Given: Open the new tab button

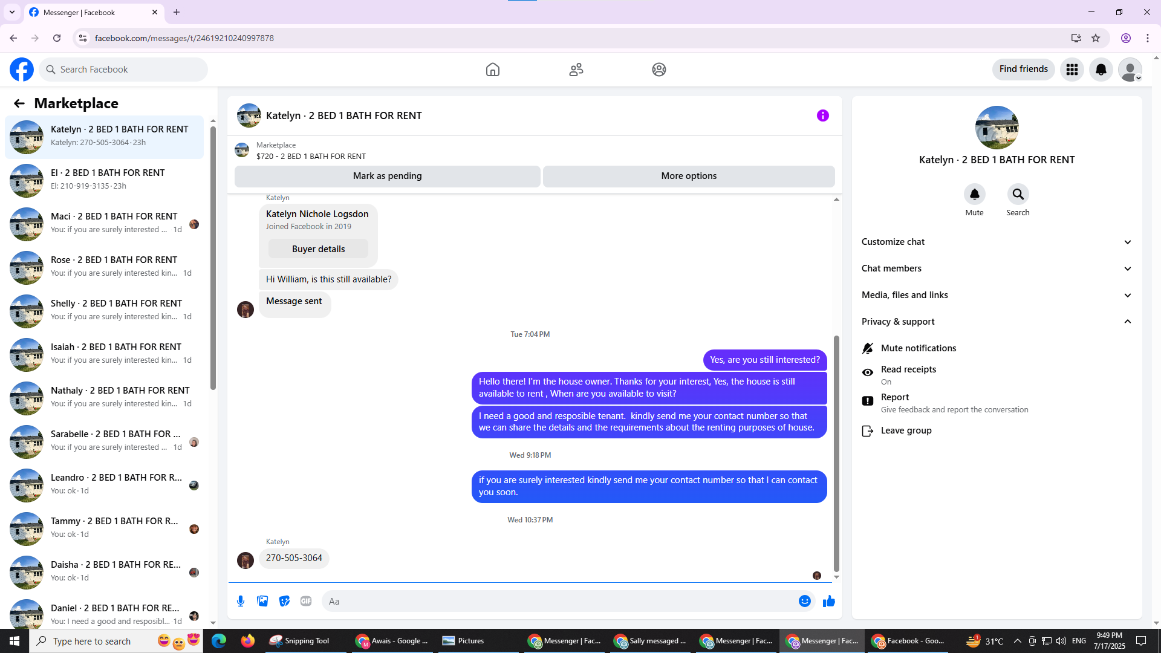Looking at the screenshot, I should point(177,12).
